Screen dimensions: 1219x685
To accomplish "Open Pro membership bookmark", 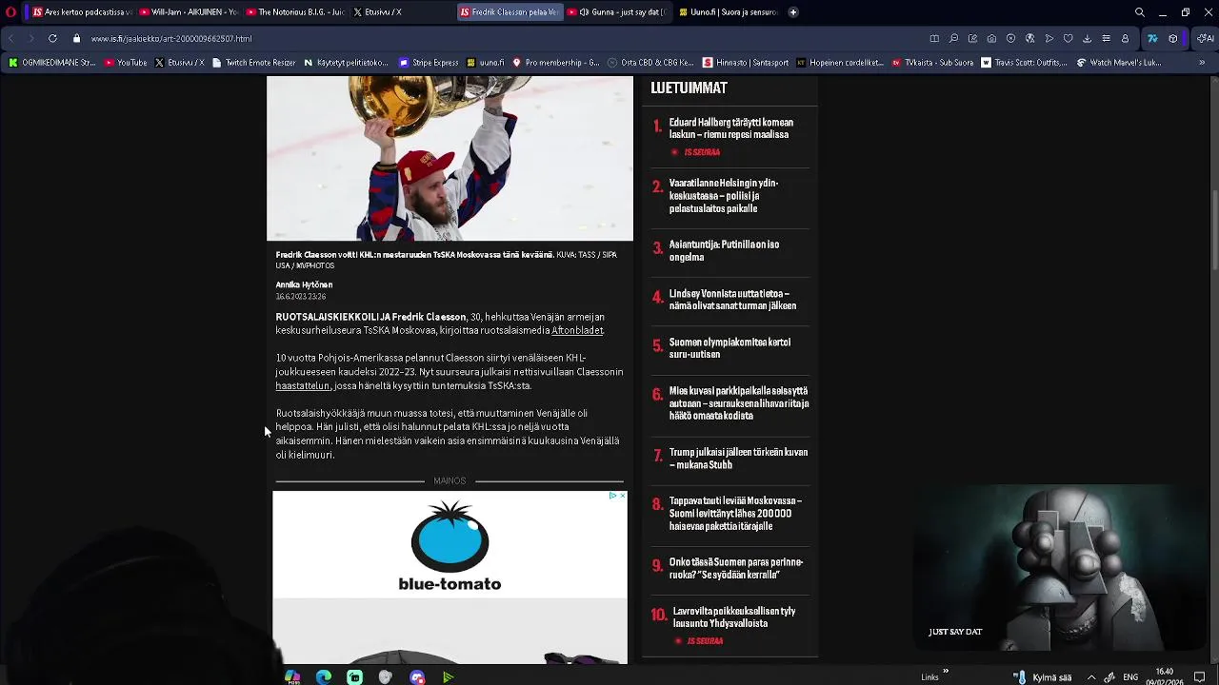I will tap(556, 63).
